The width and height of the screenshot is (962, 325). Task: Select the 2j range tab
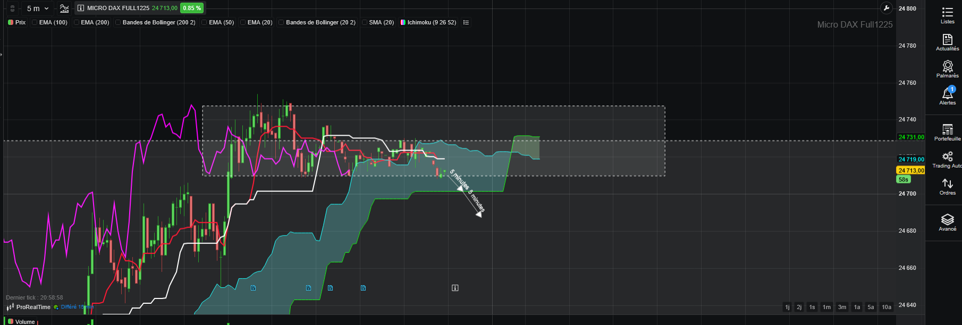(799, 307)
